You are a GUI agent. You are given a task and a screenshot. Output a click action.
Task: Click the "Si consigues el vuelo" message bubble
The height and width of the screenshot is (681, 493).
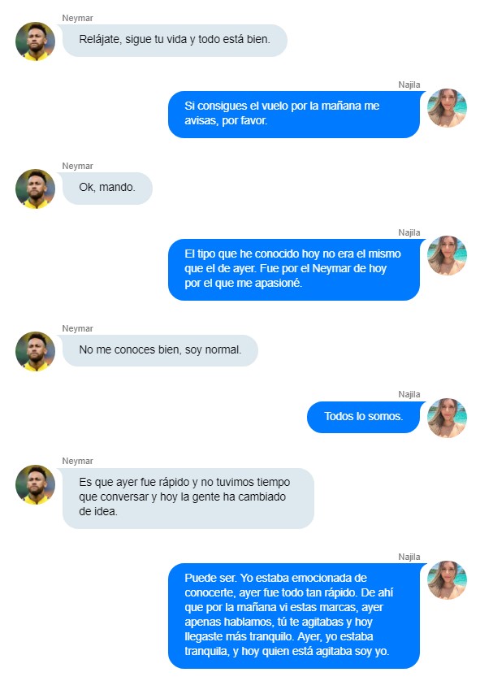click(293, 114)
